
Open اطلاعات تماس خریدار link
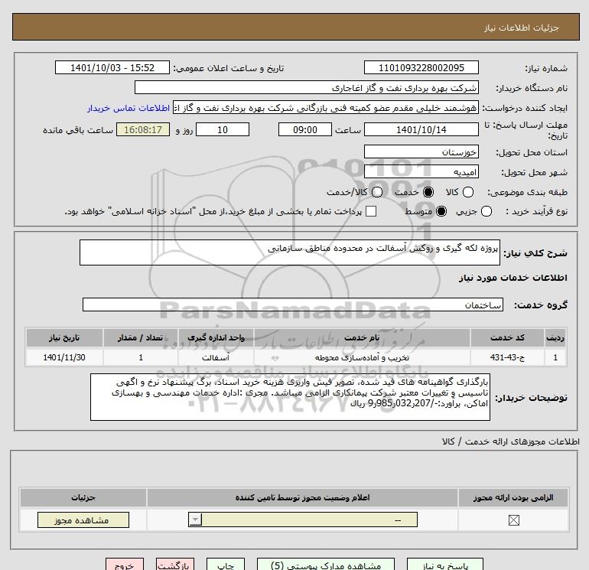pyautogui.click(x=129, y=108)
